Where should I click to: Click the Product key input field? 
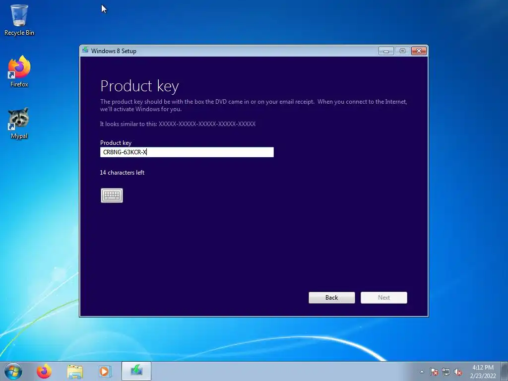tap(187, 152)
